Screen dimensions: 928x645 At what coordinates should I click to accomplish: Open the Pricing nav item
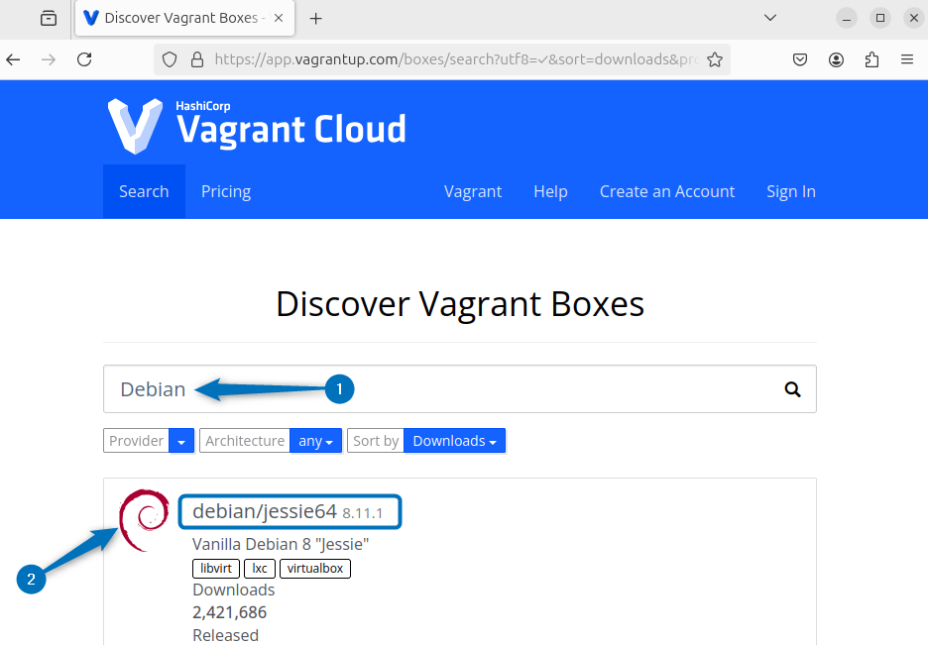226,191
